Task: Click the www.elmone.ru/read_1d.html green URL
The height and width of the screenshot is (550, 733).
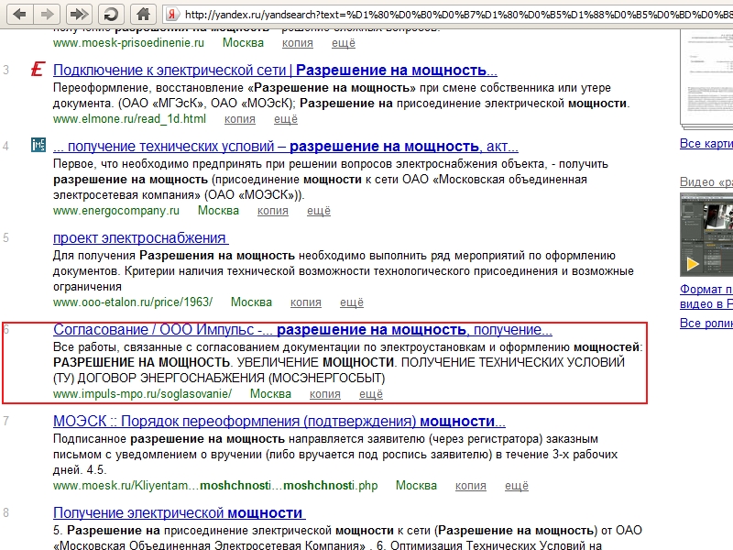Action: [129, 119]
